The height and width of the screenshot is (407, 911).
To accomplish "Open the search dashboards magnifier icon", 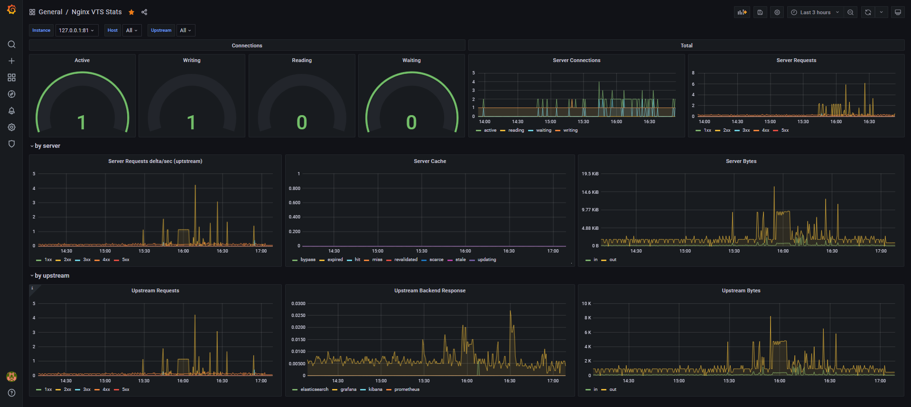I will 11,45.
